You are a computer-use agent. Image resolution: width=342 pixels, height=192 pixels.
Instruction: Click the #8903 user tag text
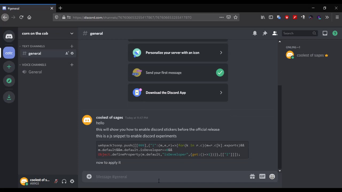(34, 183)
